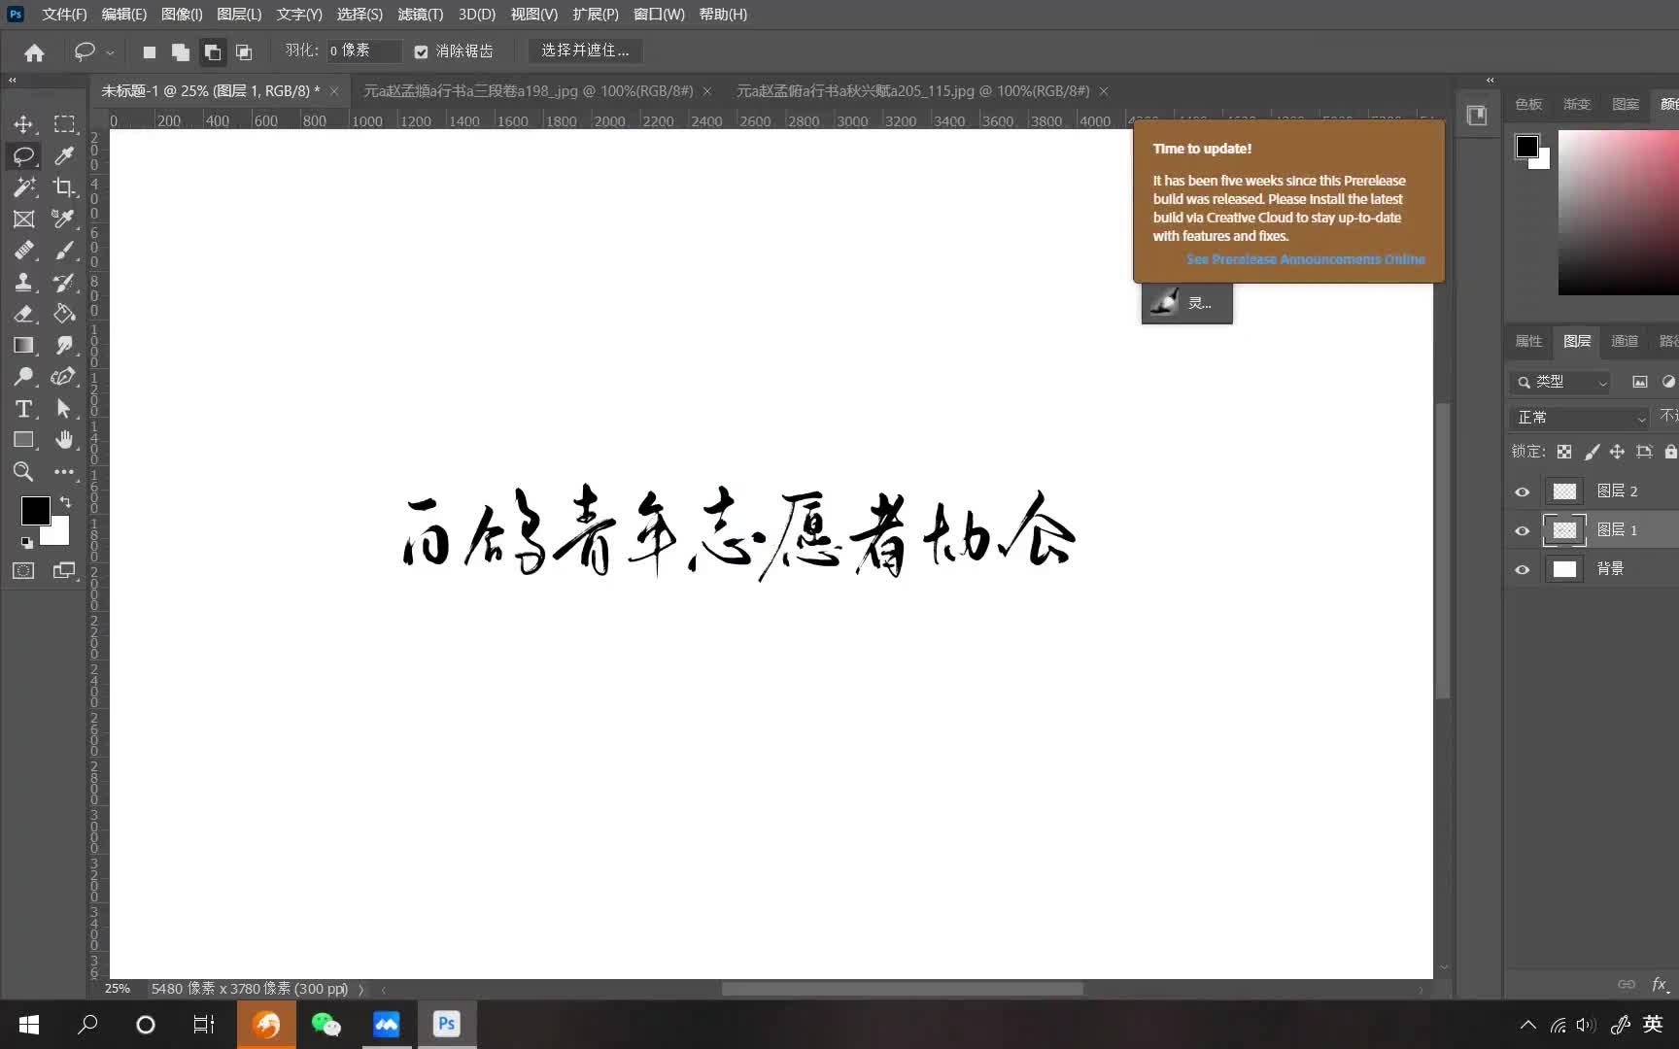Image resolution: width=1679 pixels, height=1049 pixels.
Task: Select the Horizontal Type tool
Action: (23, 409)
